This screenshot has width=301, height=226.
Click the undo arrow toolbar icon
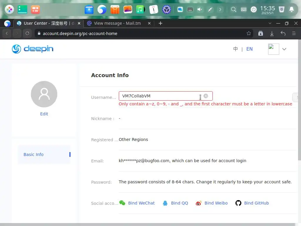tap(283, 34)
